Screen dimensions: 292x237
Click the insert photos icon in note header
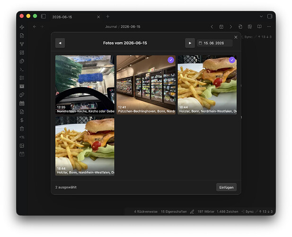(x=250, y=27)
